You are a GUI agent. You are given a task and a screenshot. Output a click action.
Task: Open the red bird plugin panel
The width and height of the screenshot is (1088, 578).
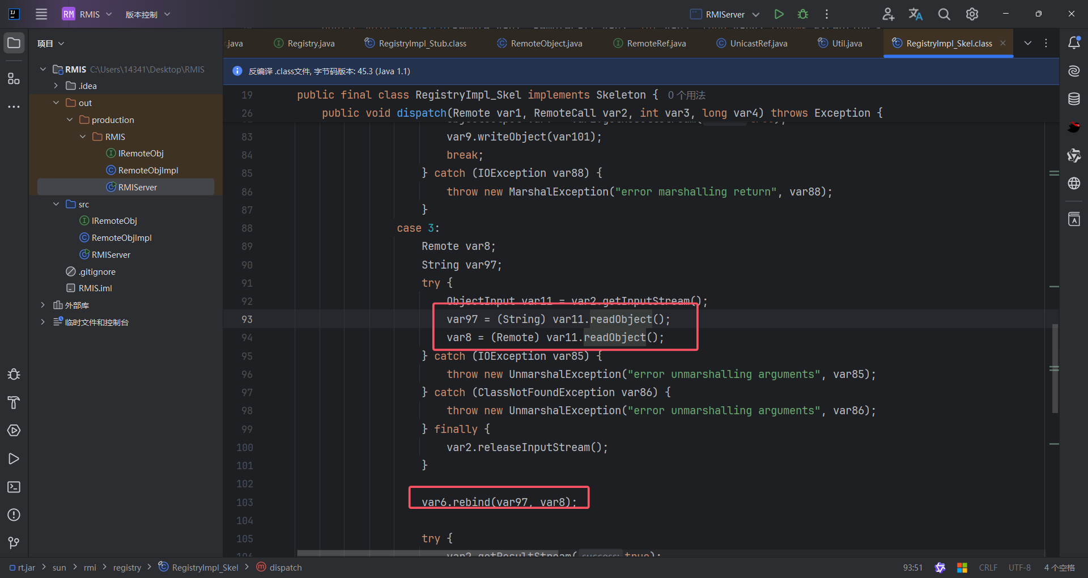pyautogui.click(x=1074, y=127)
